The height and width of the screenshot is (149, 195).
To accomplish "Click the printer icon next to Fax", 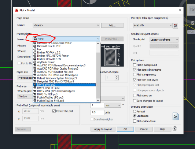I will pyautogui.click(x=35, y=49).
